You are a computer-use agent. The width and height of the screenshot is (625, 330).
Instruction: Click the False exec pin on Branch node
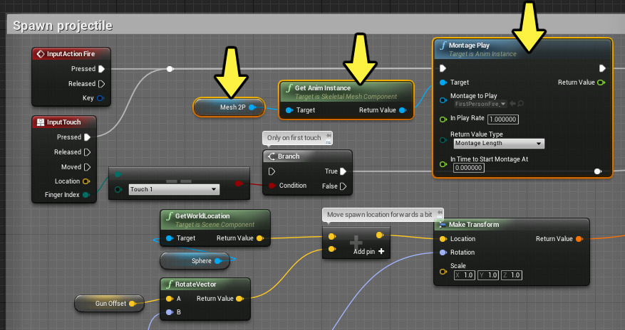tap(344, 186)
